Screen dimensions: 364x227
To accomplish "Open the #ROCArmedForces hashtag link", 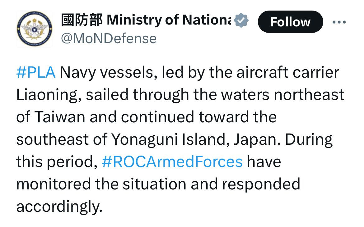I will point(172,162).
